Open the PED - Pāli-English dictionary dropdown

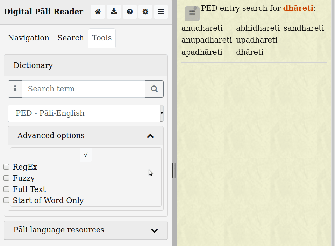85,113
